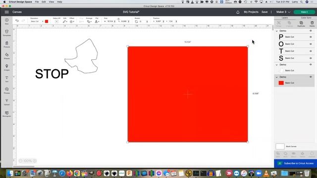Click the Duplicate icon in Layers panel
The image size is (317, 178).
(x=301, y=24)
